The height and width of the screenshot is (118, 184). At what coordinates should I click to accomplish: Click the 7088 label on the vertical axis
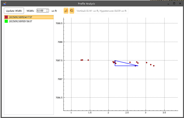click(60, 42)
